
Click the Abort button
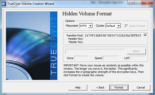[x=136, y=51]
